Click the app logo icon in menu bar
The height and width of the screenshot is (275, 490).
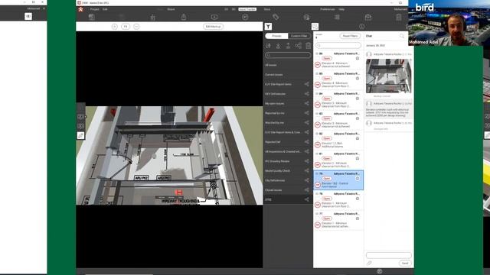80,9
